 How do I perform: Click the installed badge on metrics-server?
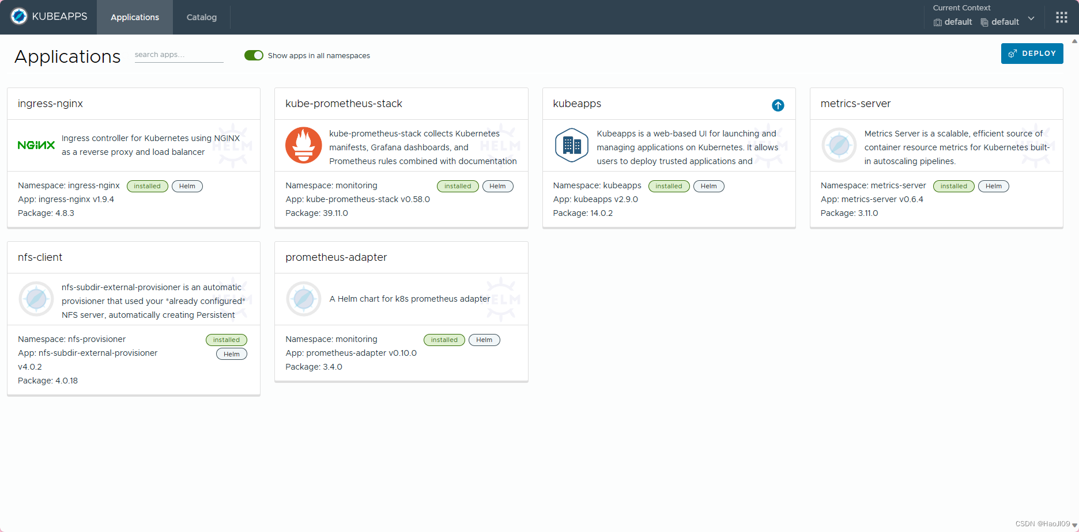pyautogui.click(x=954, y=186)
